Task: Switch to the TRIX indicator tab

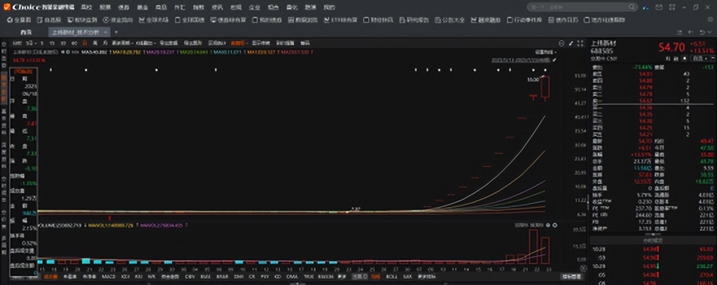Action: [x=308, y=277]
